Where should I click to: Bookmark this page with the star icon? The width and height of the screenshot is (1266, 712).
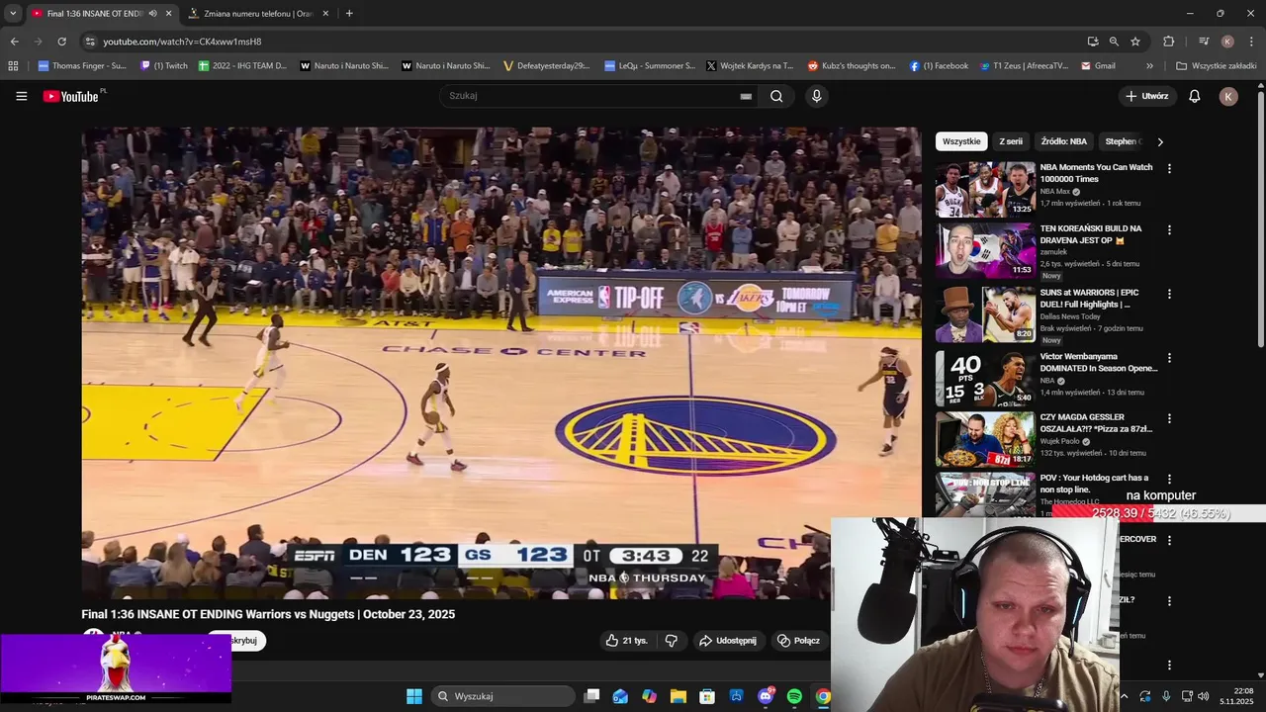1135,42
